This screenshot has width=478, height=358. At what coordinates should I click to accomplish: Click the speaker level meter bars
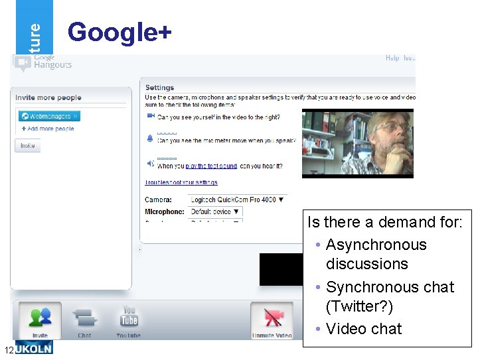coord(167,158)
